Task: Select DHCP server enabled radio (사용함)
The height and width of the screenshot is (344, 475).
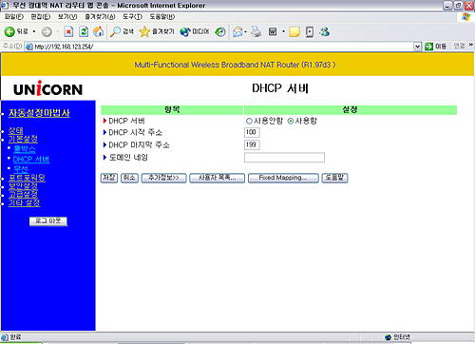Action: (x=291, y=121)
